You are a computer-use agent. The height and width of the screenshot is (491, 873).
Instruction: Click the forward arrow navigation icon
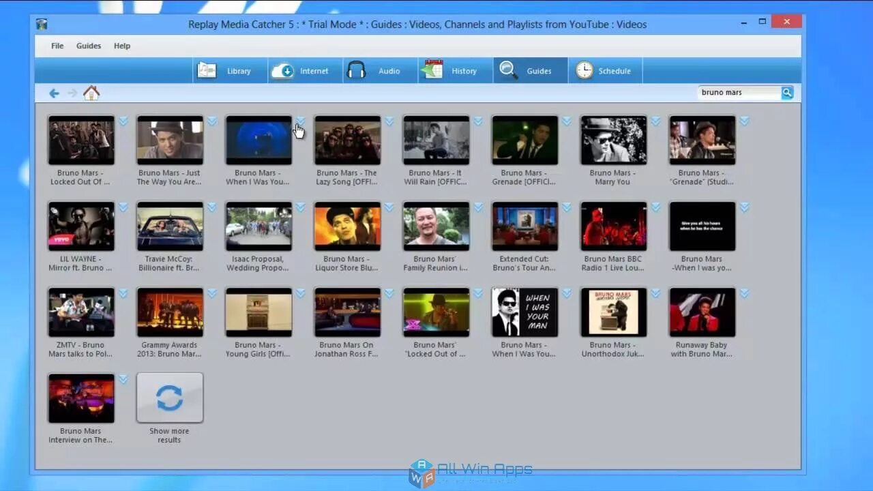(x=72, y=93)
